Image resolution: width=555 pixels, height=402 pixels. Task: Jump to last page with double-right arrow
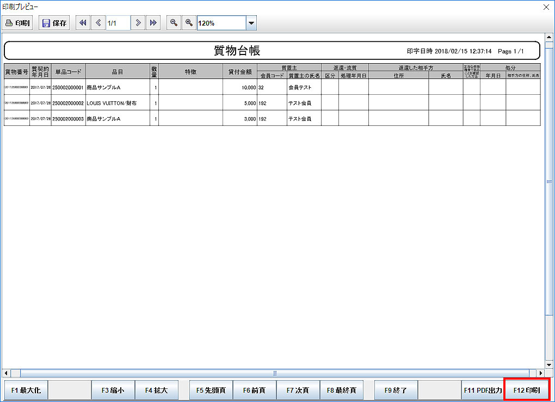coord(153,23)
